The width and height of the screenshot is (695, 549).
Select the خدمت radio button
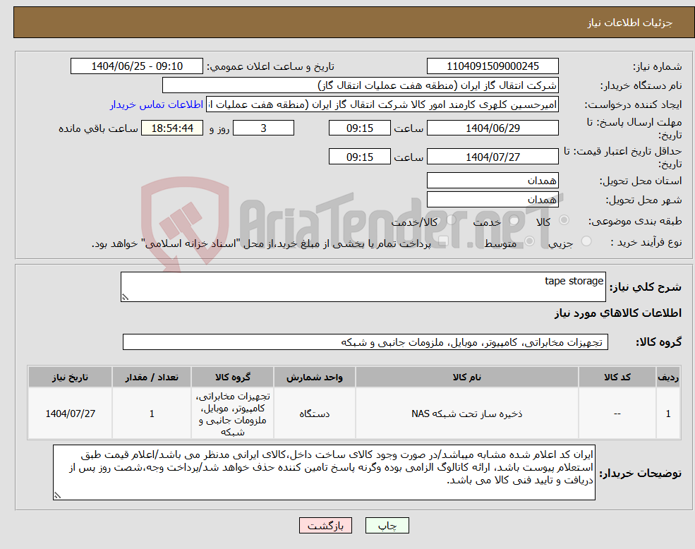(514, 220)
